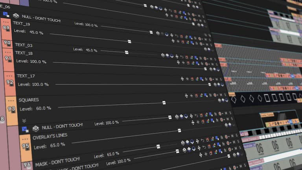Open the three-dot menu above track 95
Screen dimensions: 302x170
[x=25, y=139]
